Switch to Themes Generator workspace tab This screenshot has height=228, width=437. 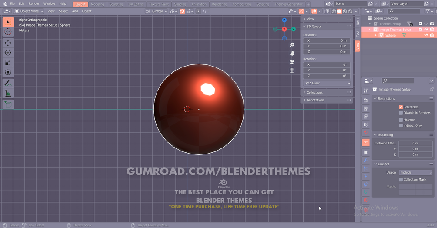pos(288,4)
